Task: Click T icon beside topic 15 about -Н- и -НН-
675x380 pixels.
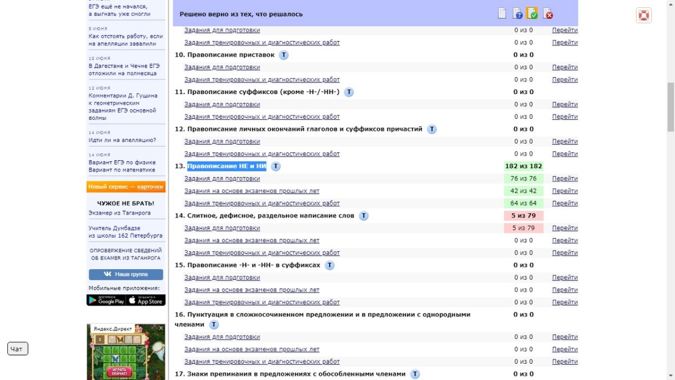Action: coord(330,265)
